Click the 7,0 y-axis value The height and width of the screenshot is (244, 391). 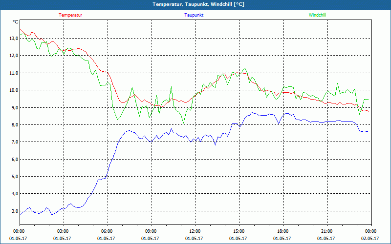point(15,142)
